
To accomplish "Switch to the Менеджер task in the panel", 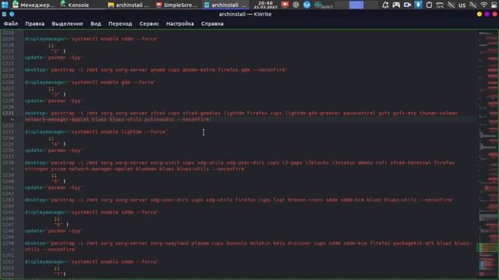I will 34,5.
